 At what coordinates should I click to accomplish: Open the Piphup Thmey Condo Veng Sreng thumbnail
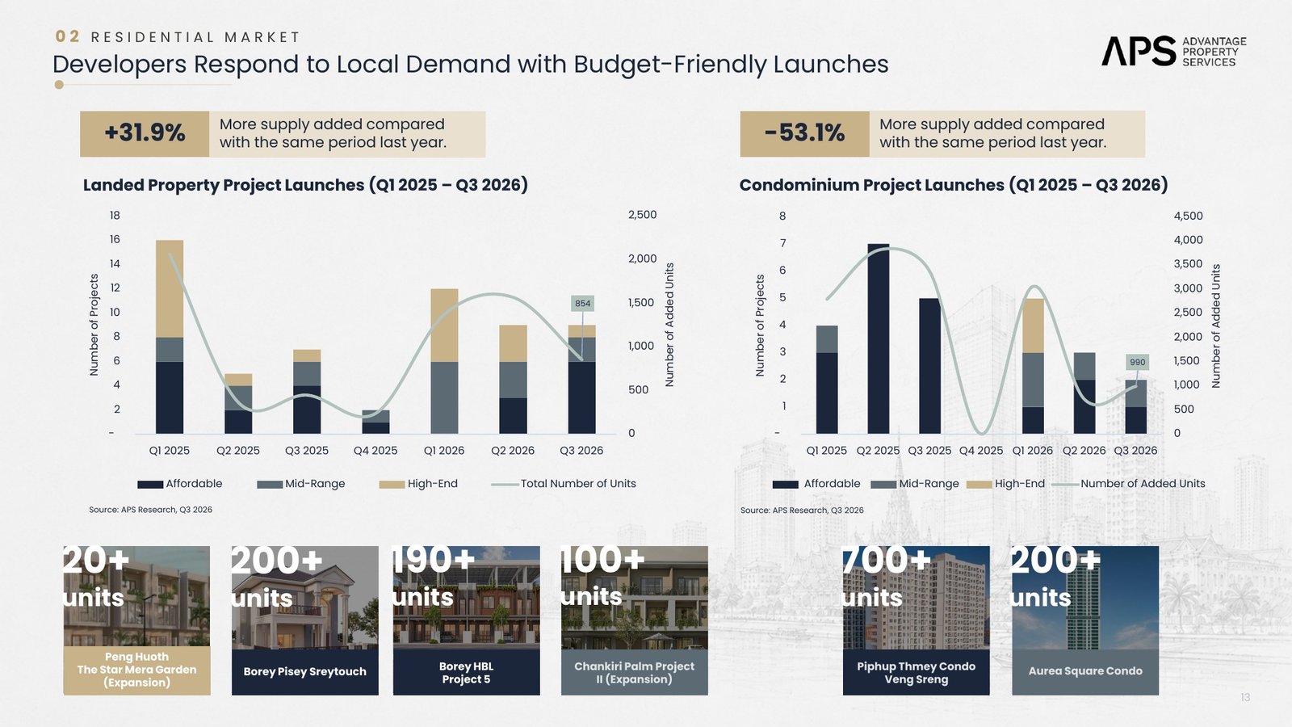point(916,620)
